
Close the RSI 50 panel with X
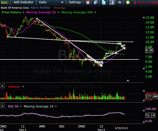click(3, 106)
